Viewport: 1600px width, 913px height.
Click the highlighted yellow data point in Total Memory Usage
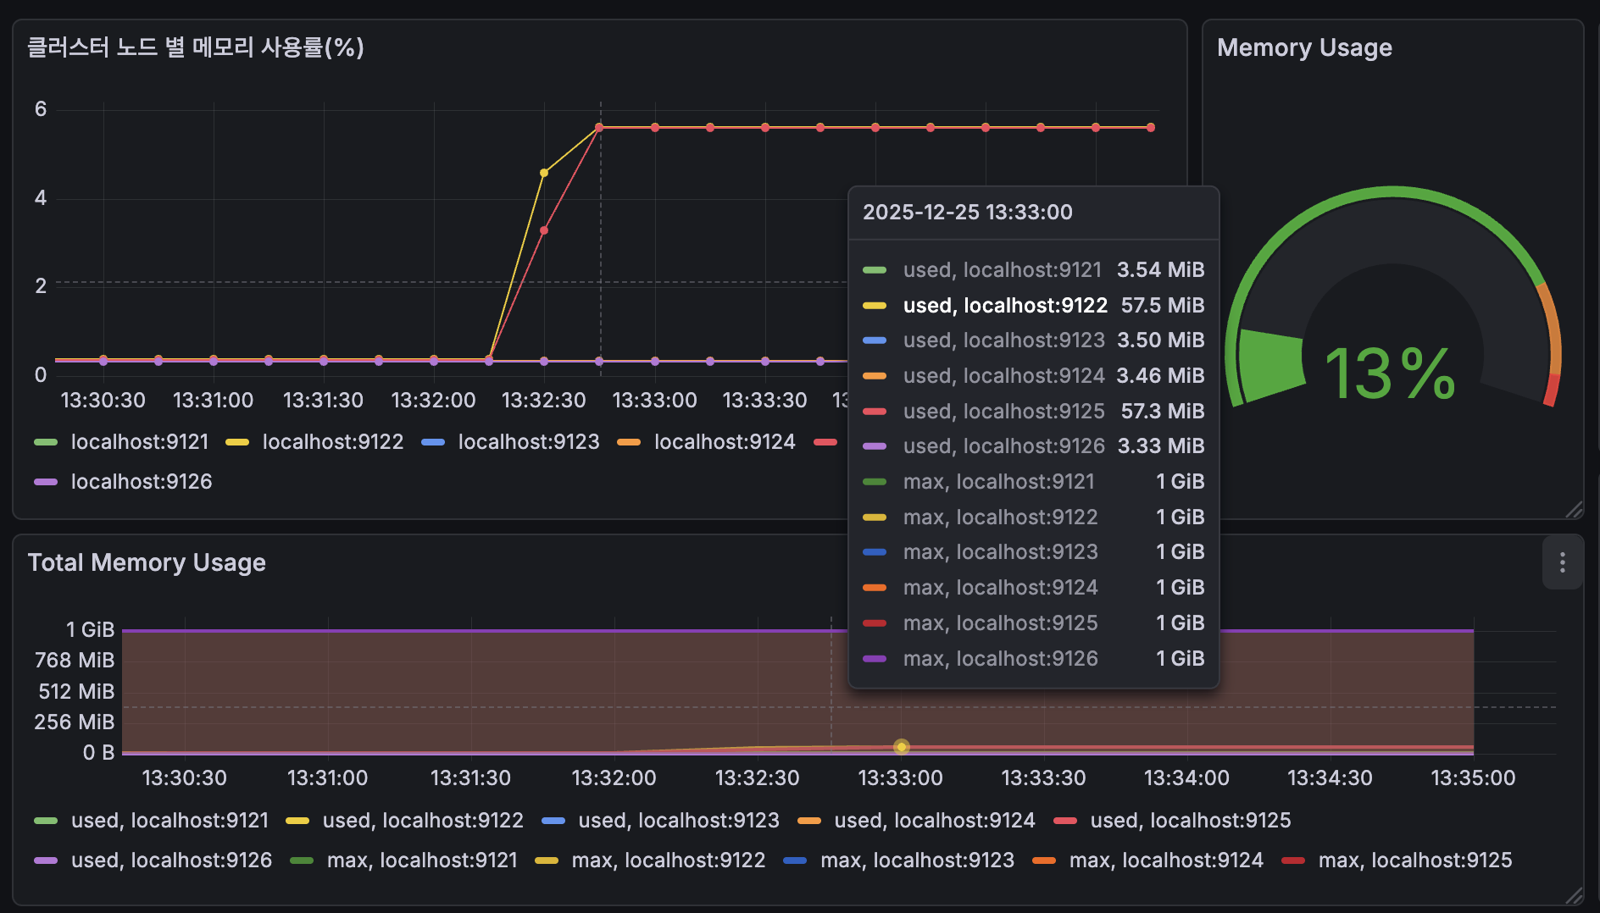[x=901, y=747]
